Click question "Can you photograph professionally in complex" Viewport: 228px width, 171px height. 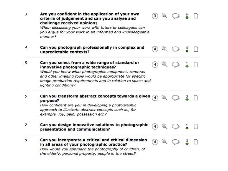click(92, 50)
